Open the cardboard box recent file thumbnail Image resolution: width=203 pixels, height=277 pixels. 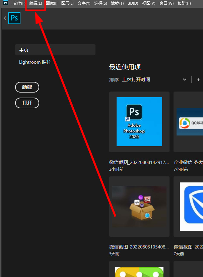coord(139,207)
